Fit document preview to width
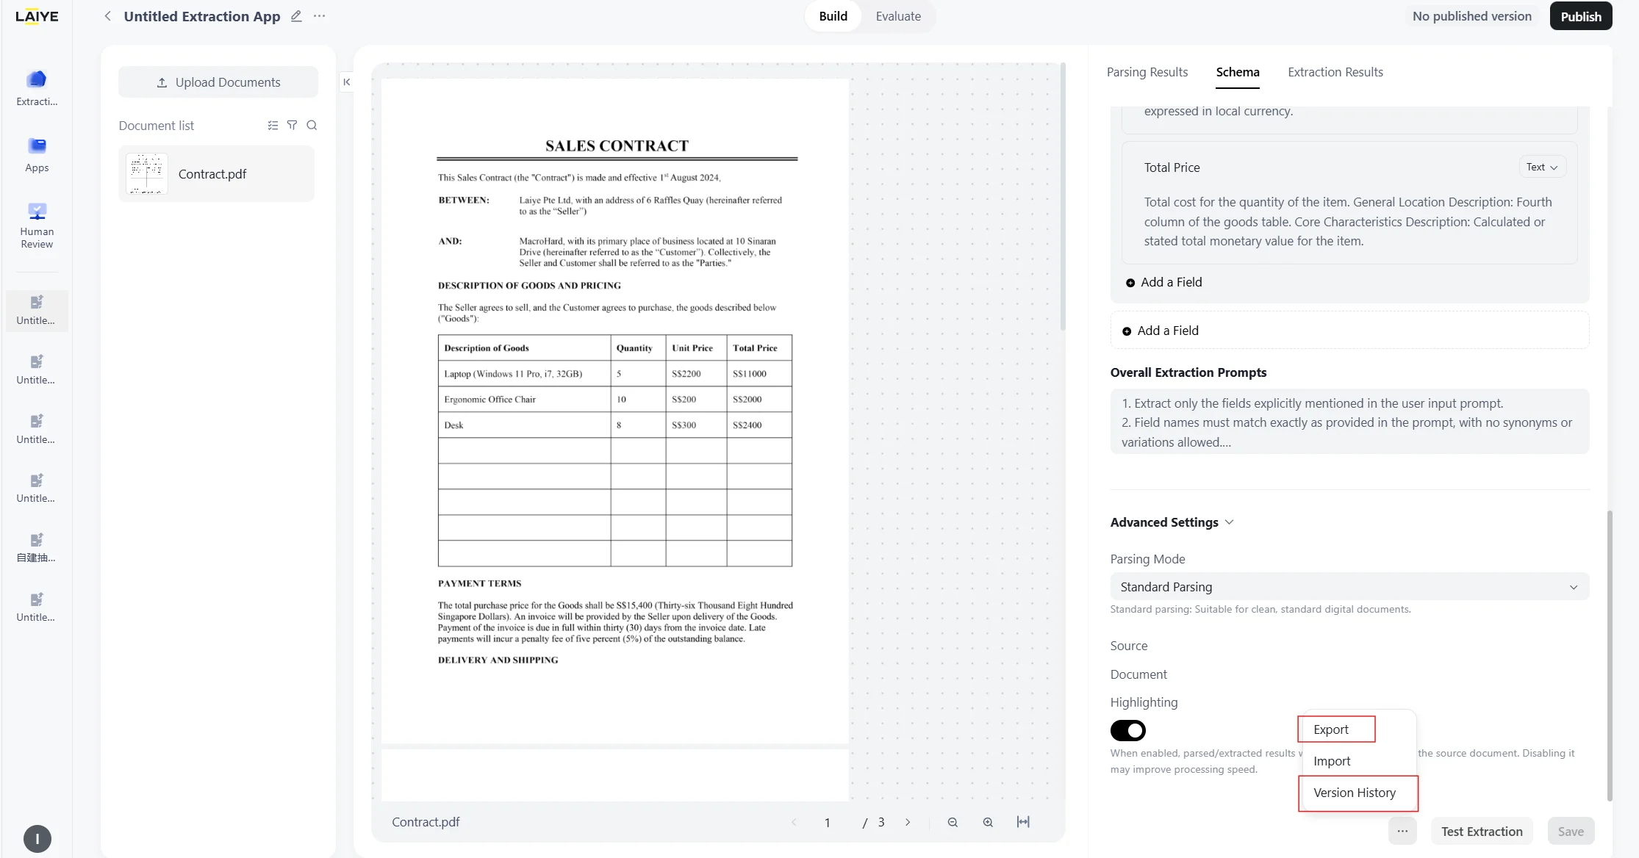The height and width of the screenshot is (858, 1639). [1023, 822]
